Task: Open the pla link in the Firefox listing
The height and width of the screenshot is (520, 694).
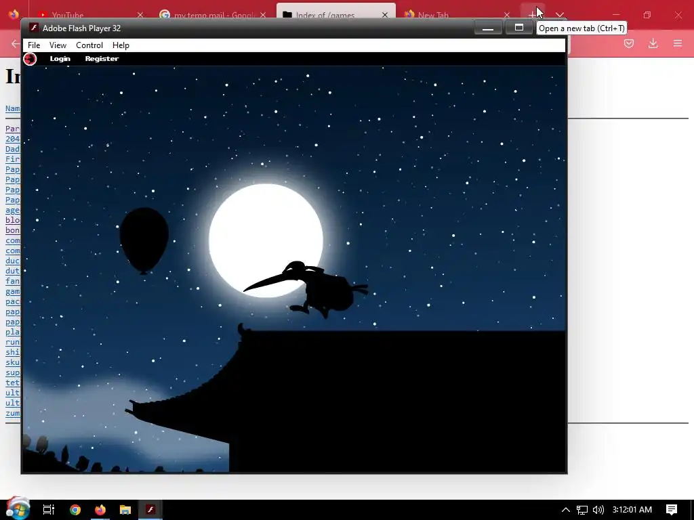Action: (12, 332)
